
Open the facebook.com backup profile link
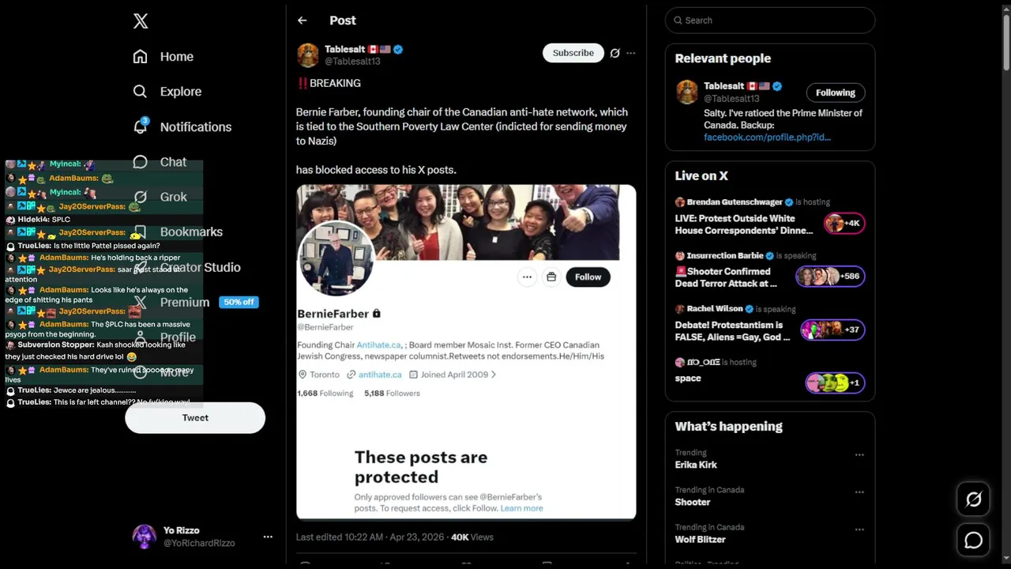pyautogui.click(x=767, y=137)
